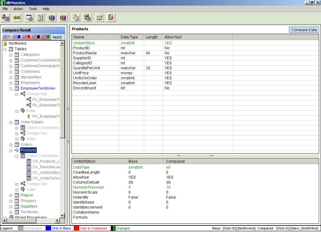The image size is (321, 232).
Task: Toggle the red Only in Compared filter checkbox
Action: click(x=25, y=37)
